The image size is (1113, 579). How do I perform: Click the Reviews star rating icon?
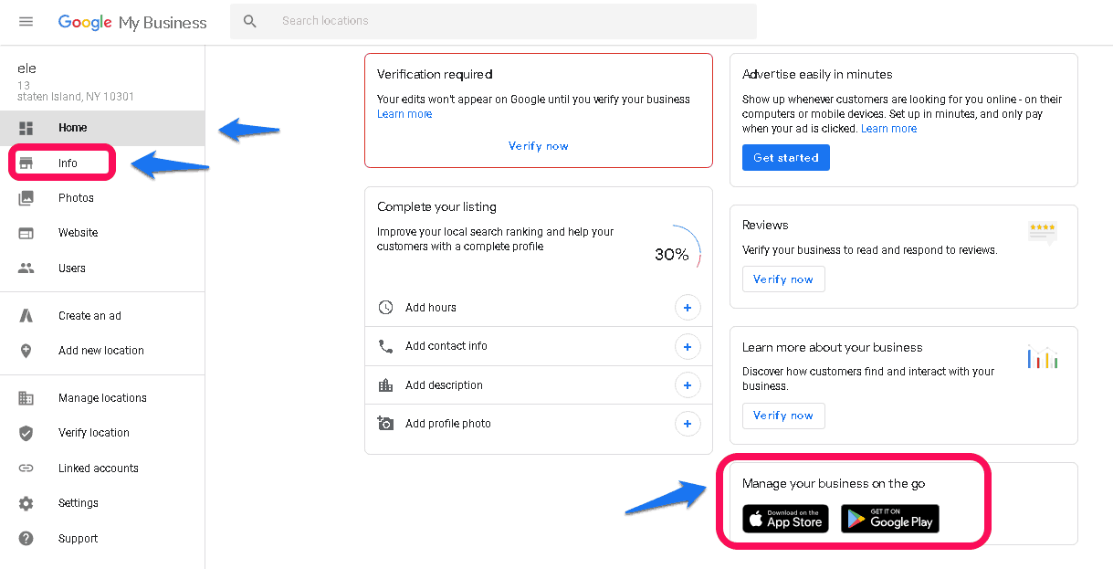[x=1042, y=232]
